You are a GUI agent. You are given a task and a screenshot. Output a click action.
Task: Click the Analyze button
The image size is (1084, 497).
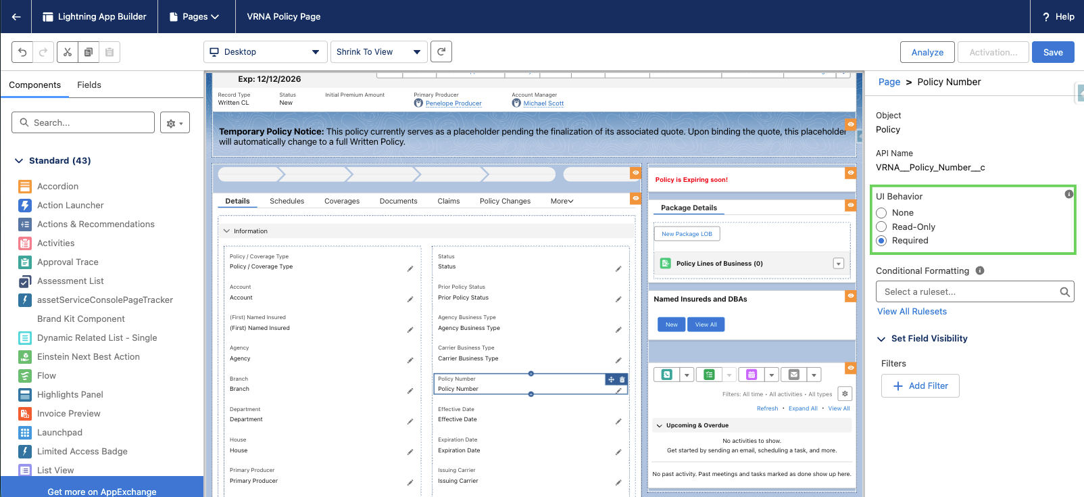click(927, 52)
